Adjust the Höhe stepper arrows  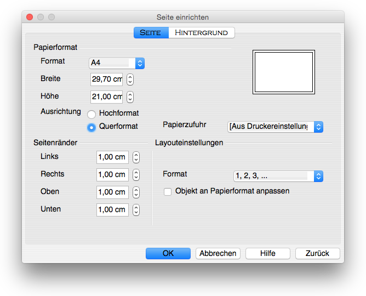pos(130,97)
